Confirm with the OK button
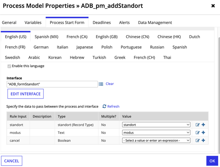 pyautogui.click(x=212, y=161)
